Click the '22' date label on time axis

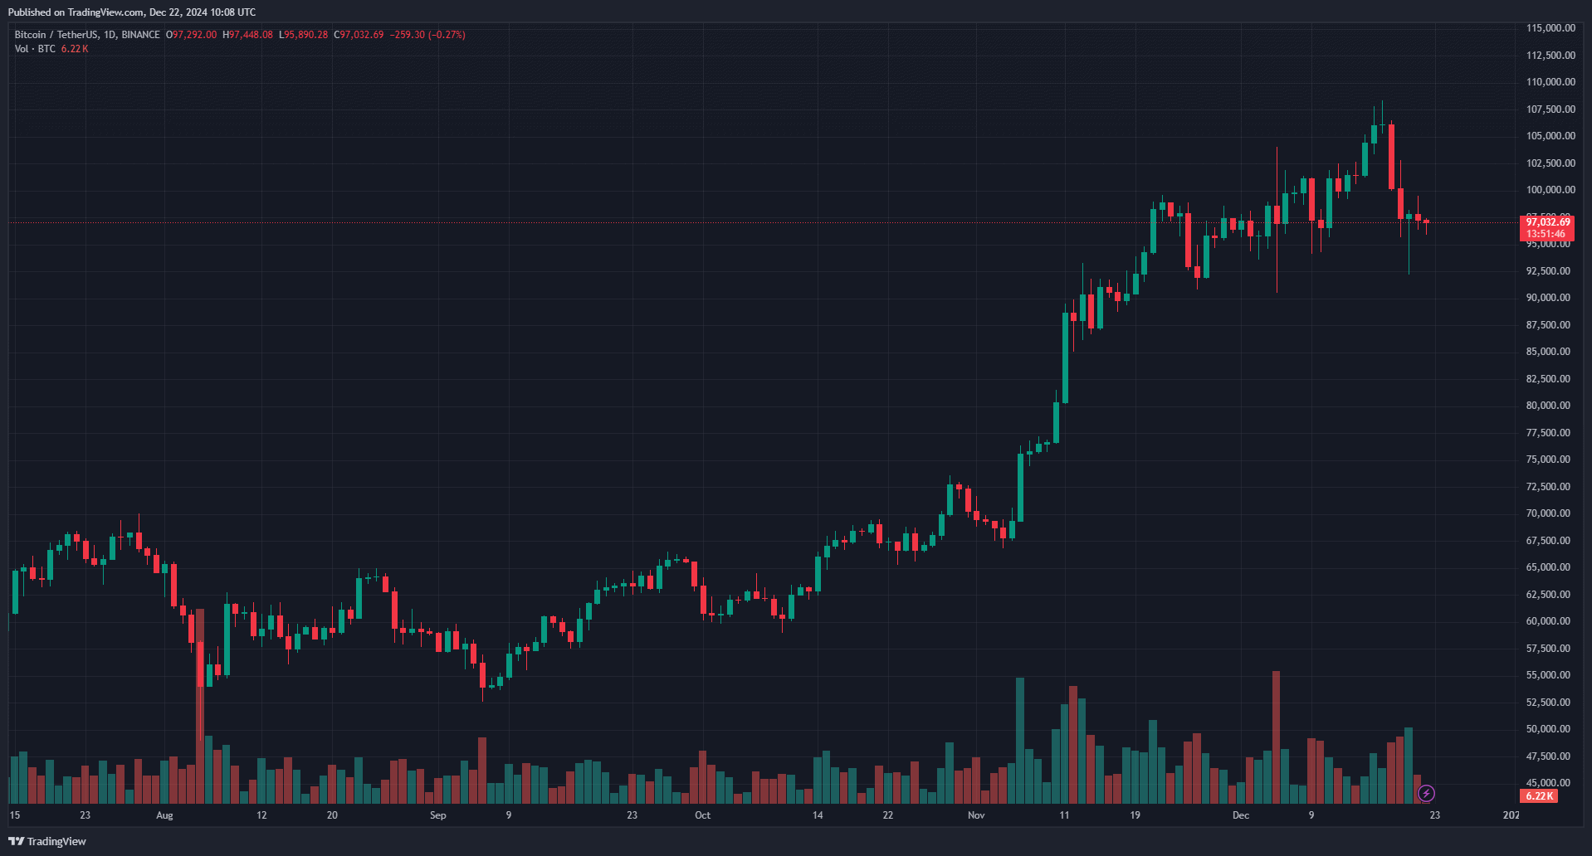coord(888,815)
